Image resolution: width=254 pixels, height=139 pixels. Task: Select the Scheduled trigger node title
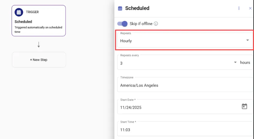pyautogui.click(x=23, y=22)
